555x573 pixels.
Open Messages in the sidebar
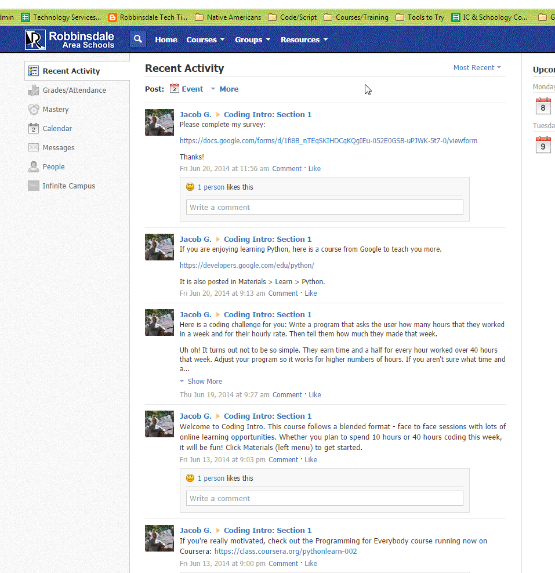click(51, 148)
